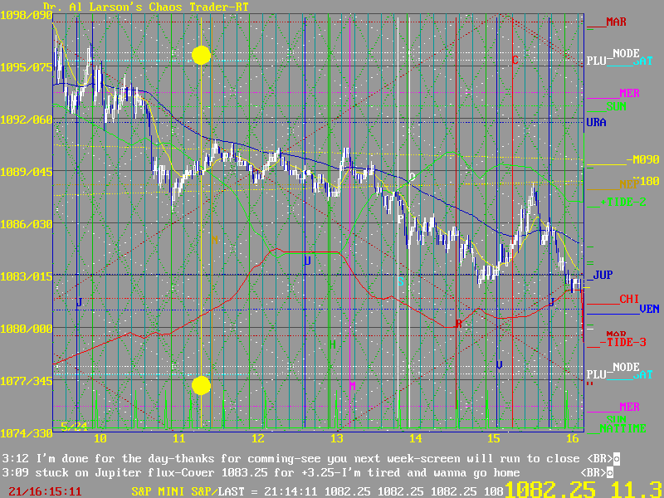Click the blue VEN line label
This screenshot has width=664, height=498.
(x=649, y=309)
